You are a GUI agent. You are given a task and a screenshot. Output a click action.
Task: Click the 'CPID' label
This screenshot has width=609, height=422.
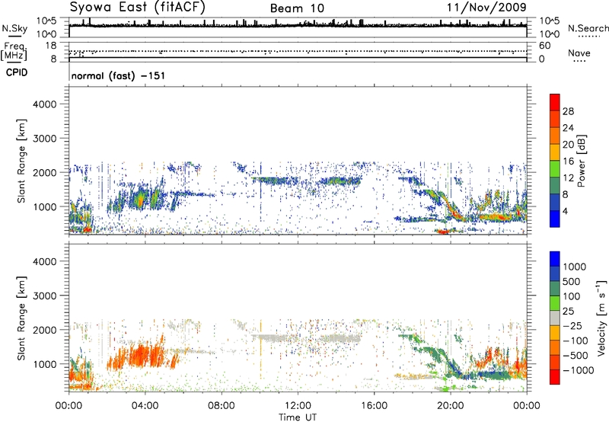click(x=17, y=72)
